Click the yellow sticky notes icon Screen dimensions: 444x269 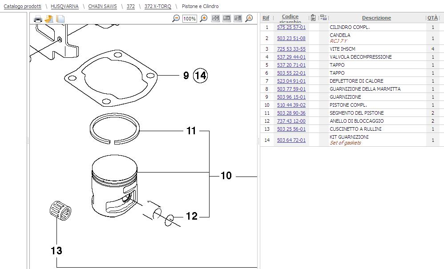click(49, 19)
